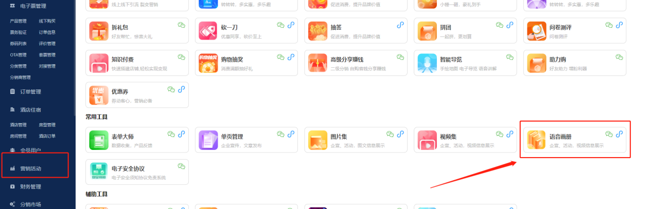
Task: Select the 知识付费 card
Action: click(x=137, y=63)
